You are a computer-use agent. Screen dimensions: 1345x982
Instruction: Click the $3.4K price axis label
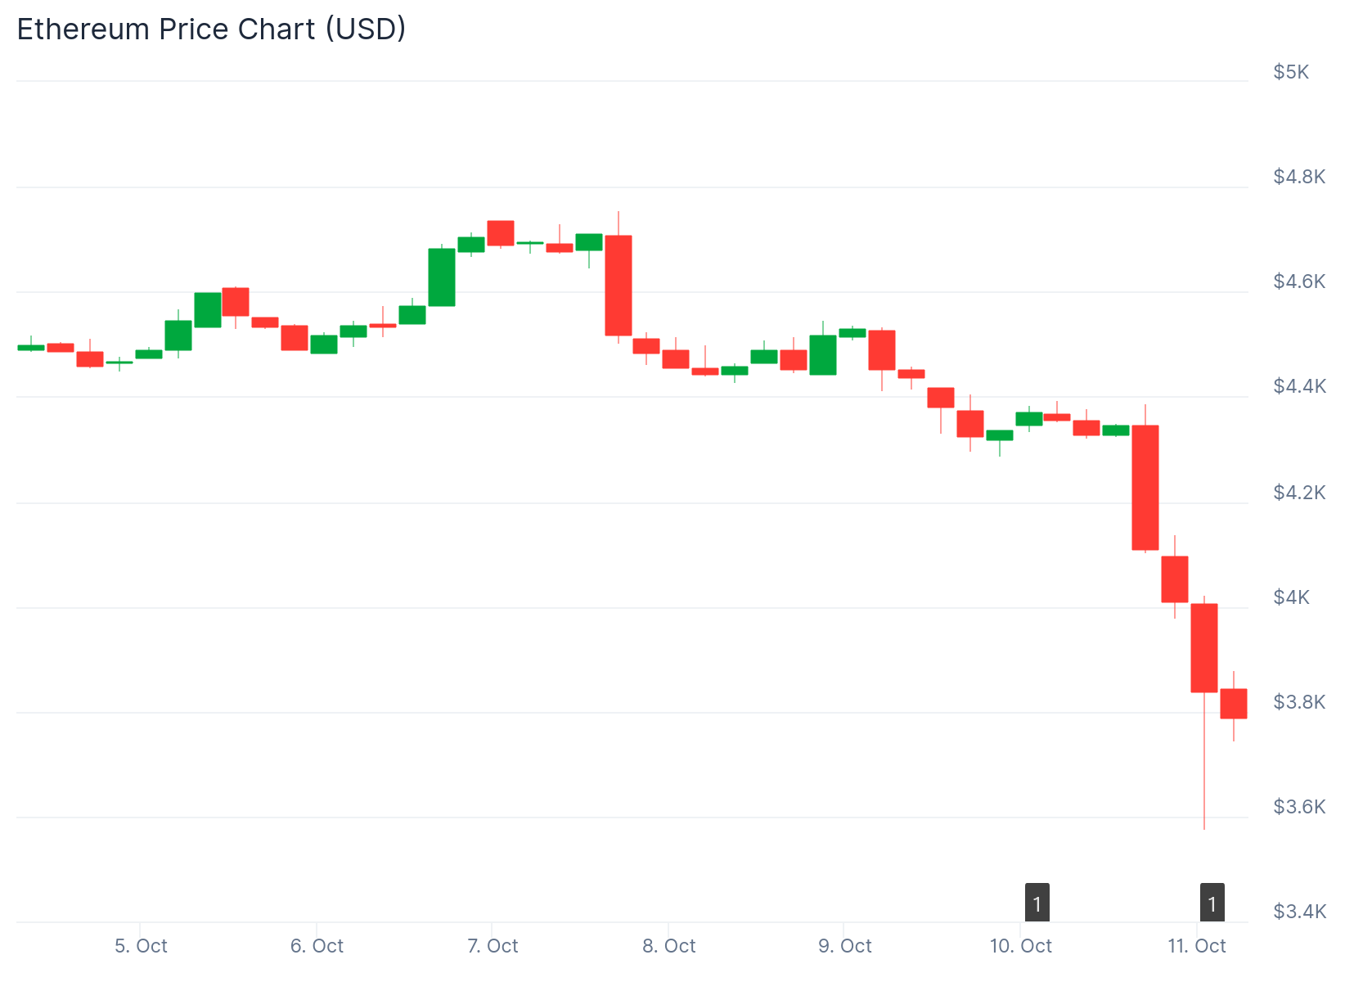[1299, 912]
